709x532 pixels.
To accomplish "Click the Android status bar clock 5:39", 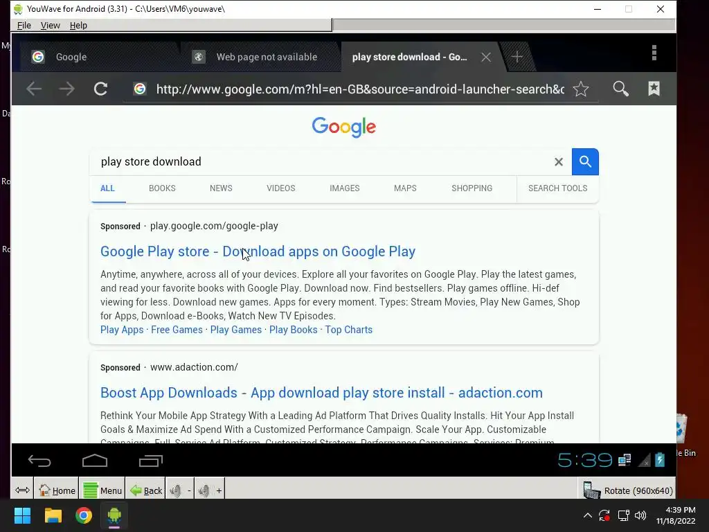I will [584, 461].
